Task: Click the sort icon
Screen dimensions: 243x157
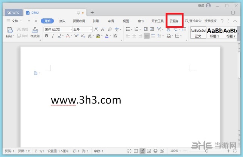Action: (x=169, y=30)
